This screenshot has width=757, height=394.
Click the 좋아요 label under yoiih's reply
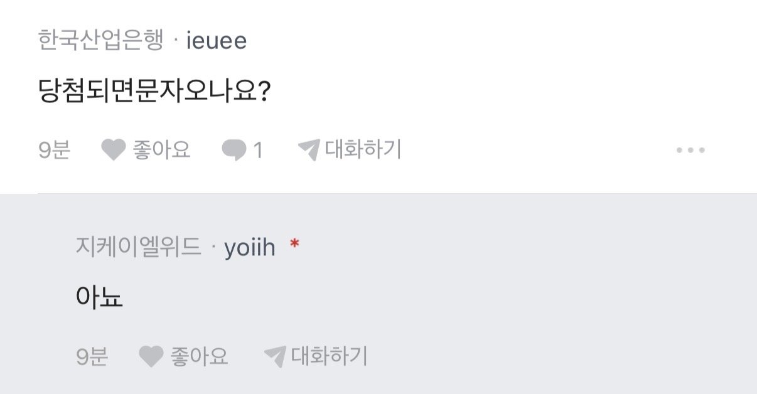coord(199,357)
